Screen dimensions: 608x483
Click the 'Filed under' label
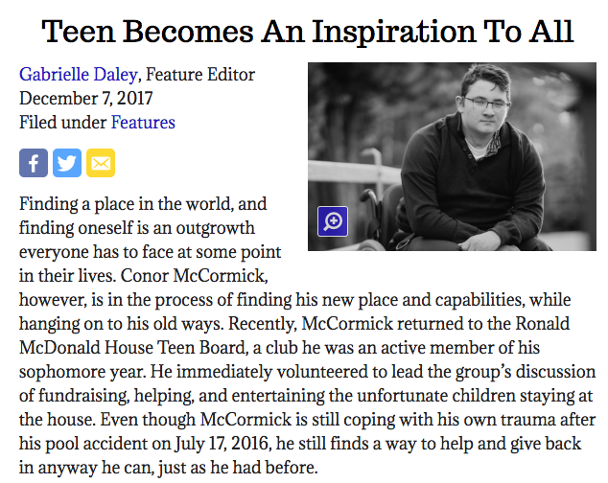click(x=63, y=123)
